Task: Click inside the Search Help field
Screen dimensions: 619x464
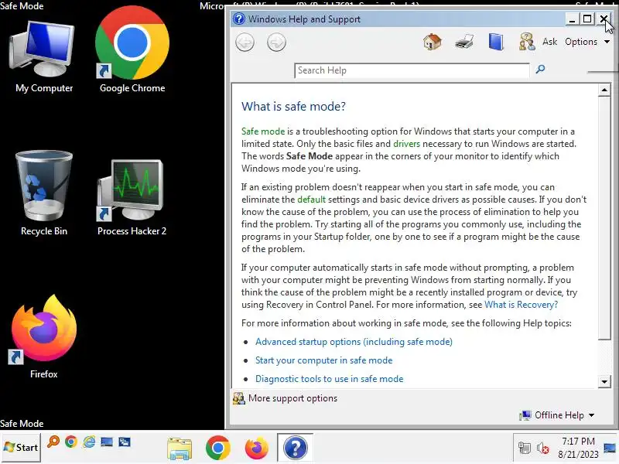Action: coord(412,70)
